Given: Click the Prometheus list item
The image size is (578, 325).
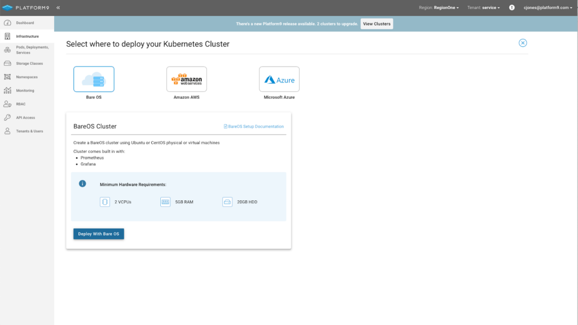Looking at the screenshot, I should point(92,158).
